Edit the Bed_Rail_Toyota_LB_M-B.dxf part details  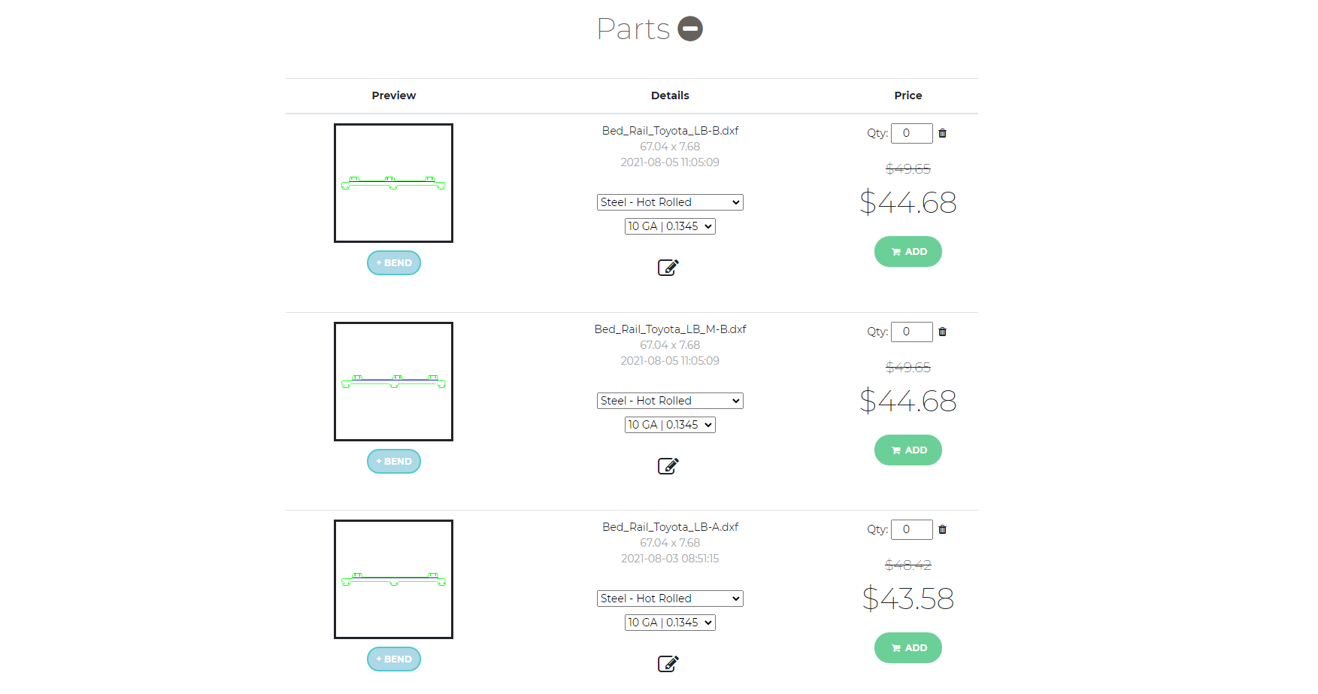668,466
